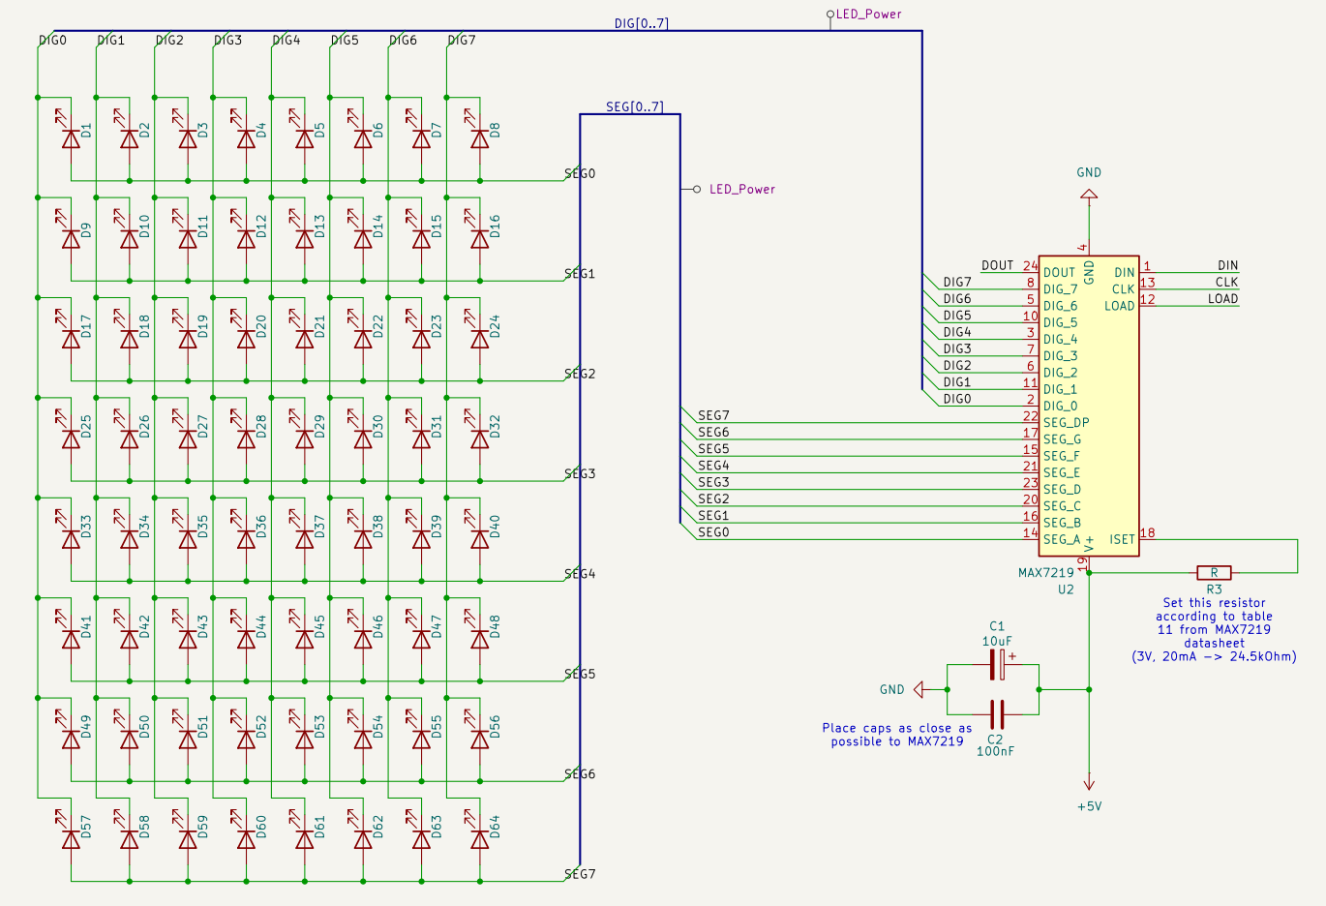Image resolution: width=1326 pixels, height=906 pixels.
Task: Click the 10uF capacitor value
Action: pyautogui.click(x=997, y=641)
